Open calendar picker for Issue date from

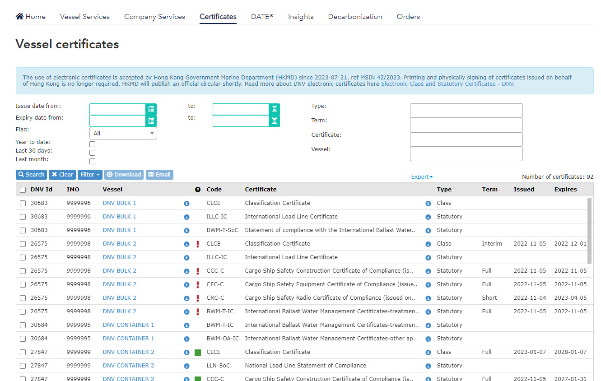(x=151, y=109)
